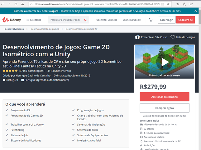Click the R$279,99 price
Screen dimensions: 201x150
pos(153,87)
